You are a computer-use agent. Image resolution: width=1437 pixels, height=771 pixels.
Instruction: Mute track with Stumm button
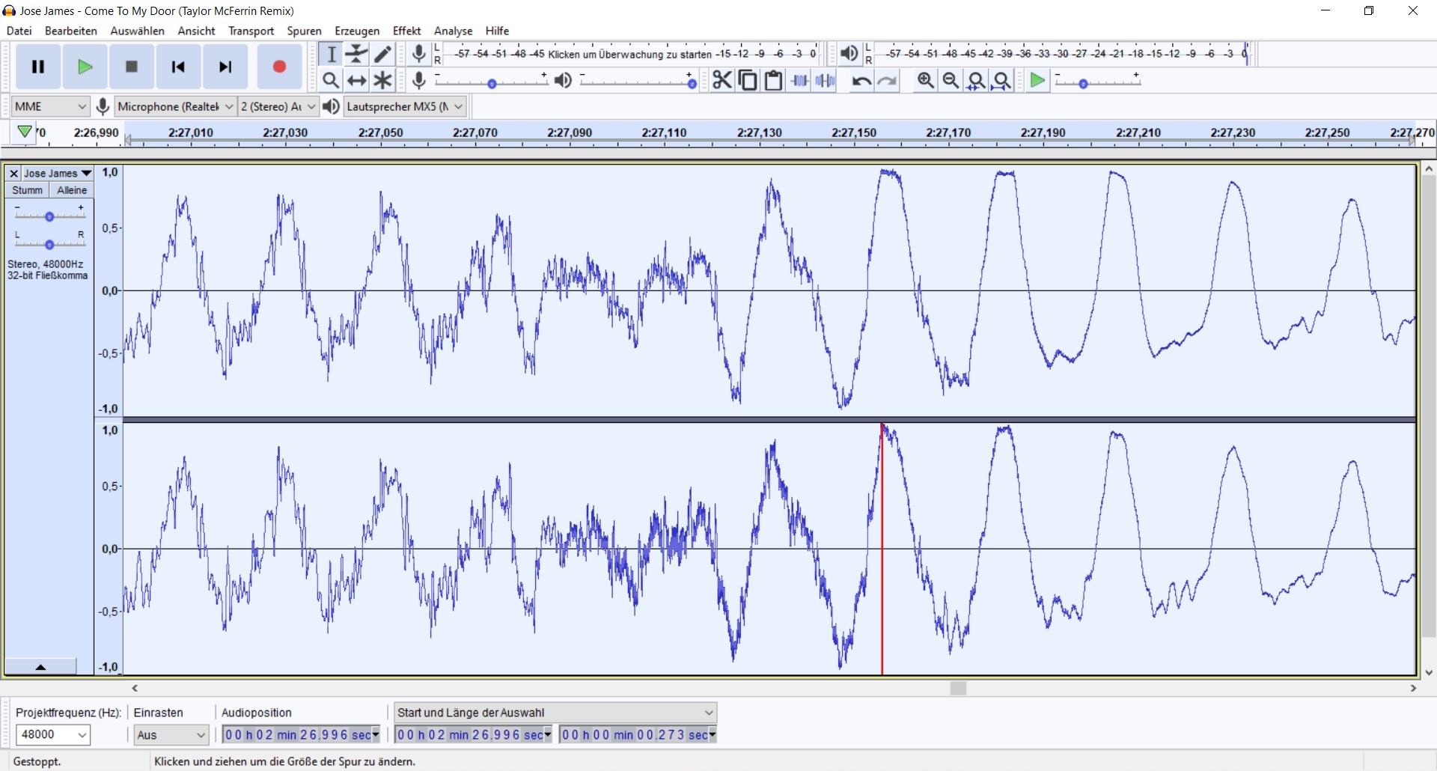click(27, 190)
